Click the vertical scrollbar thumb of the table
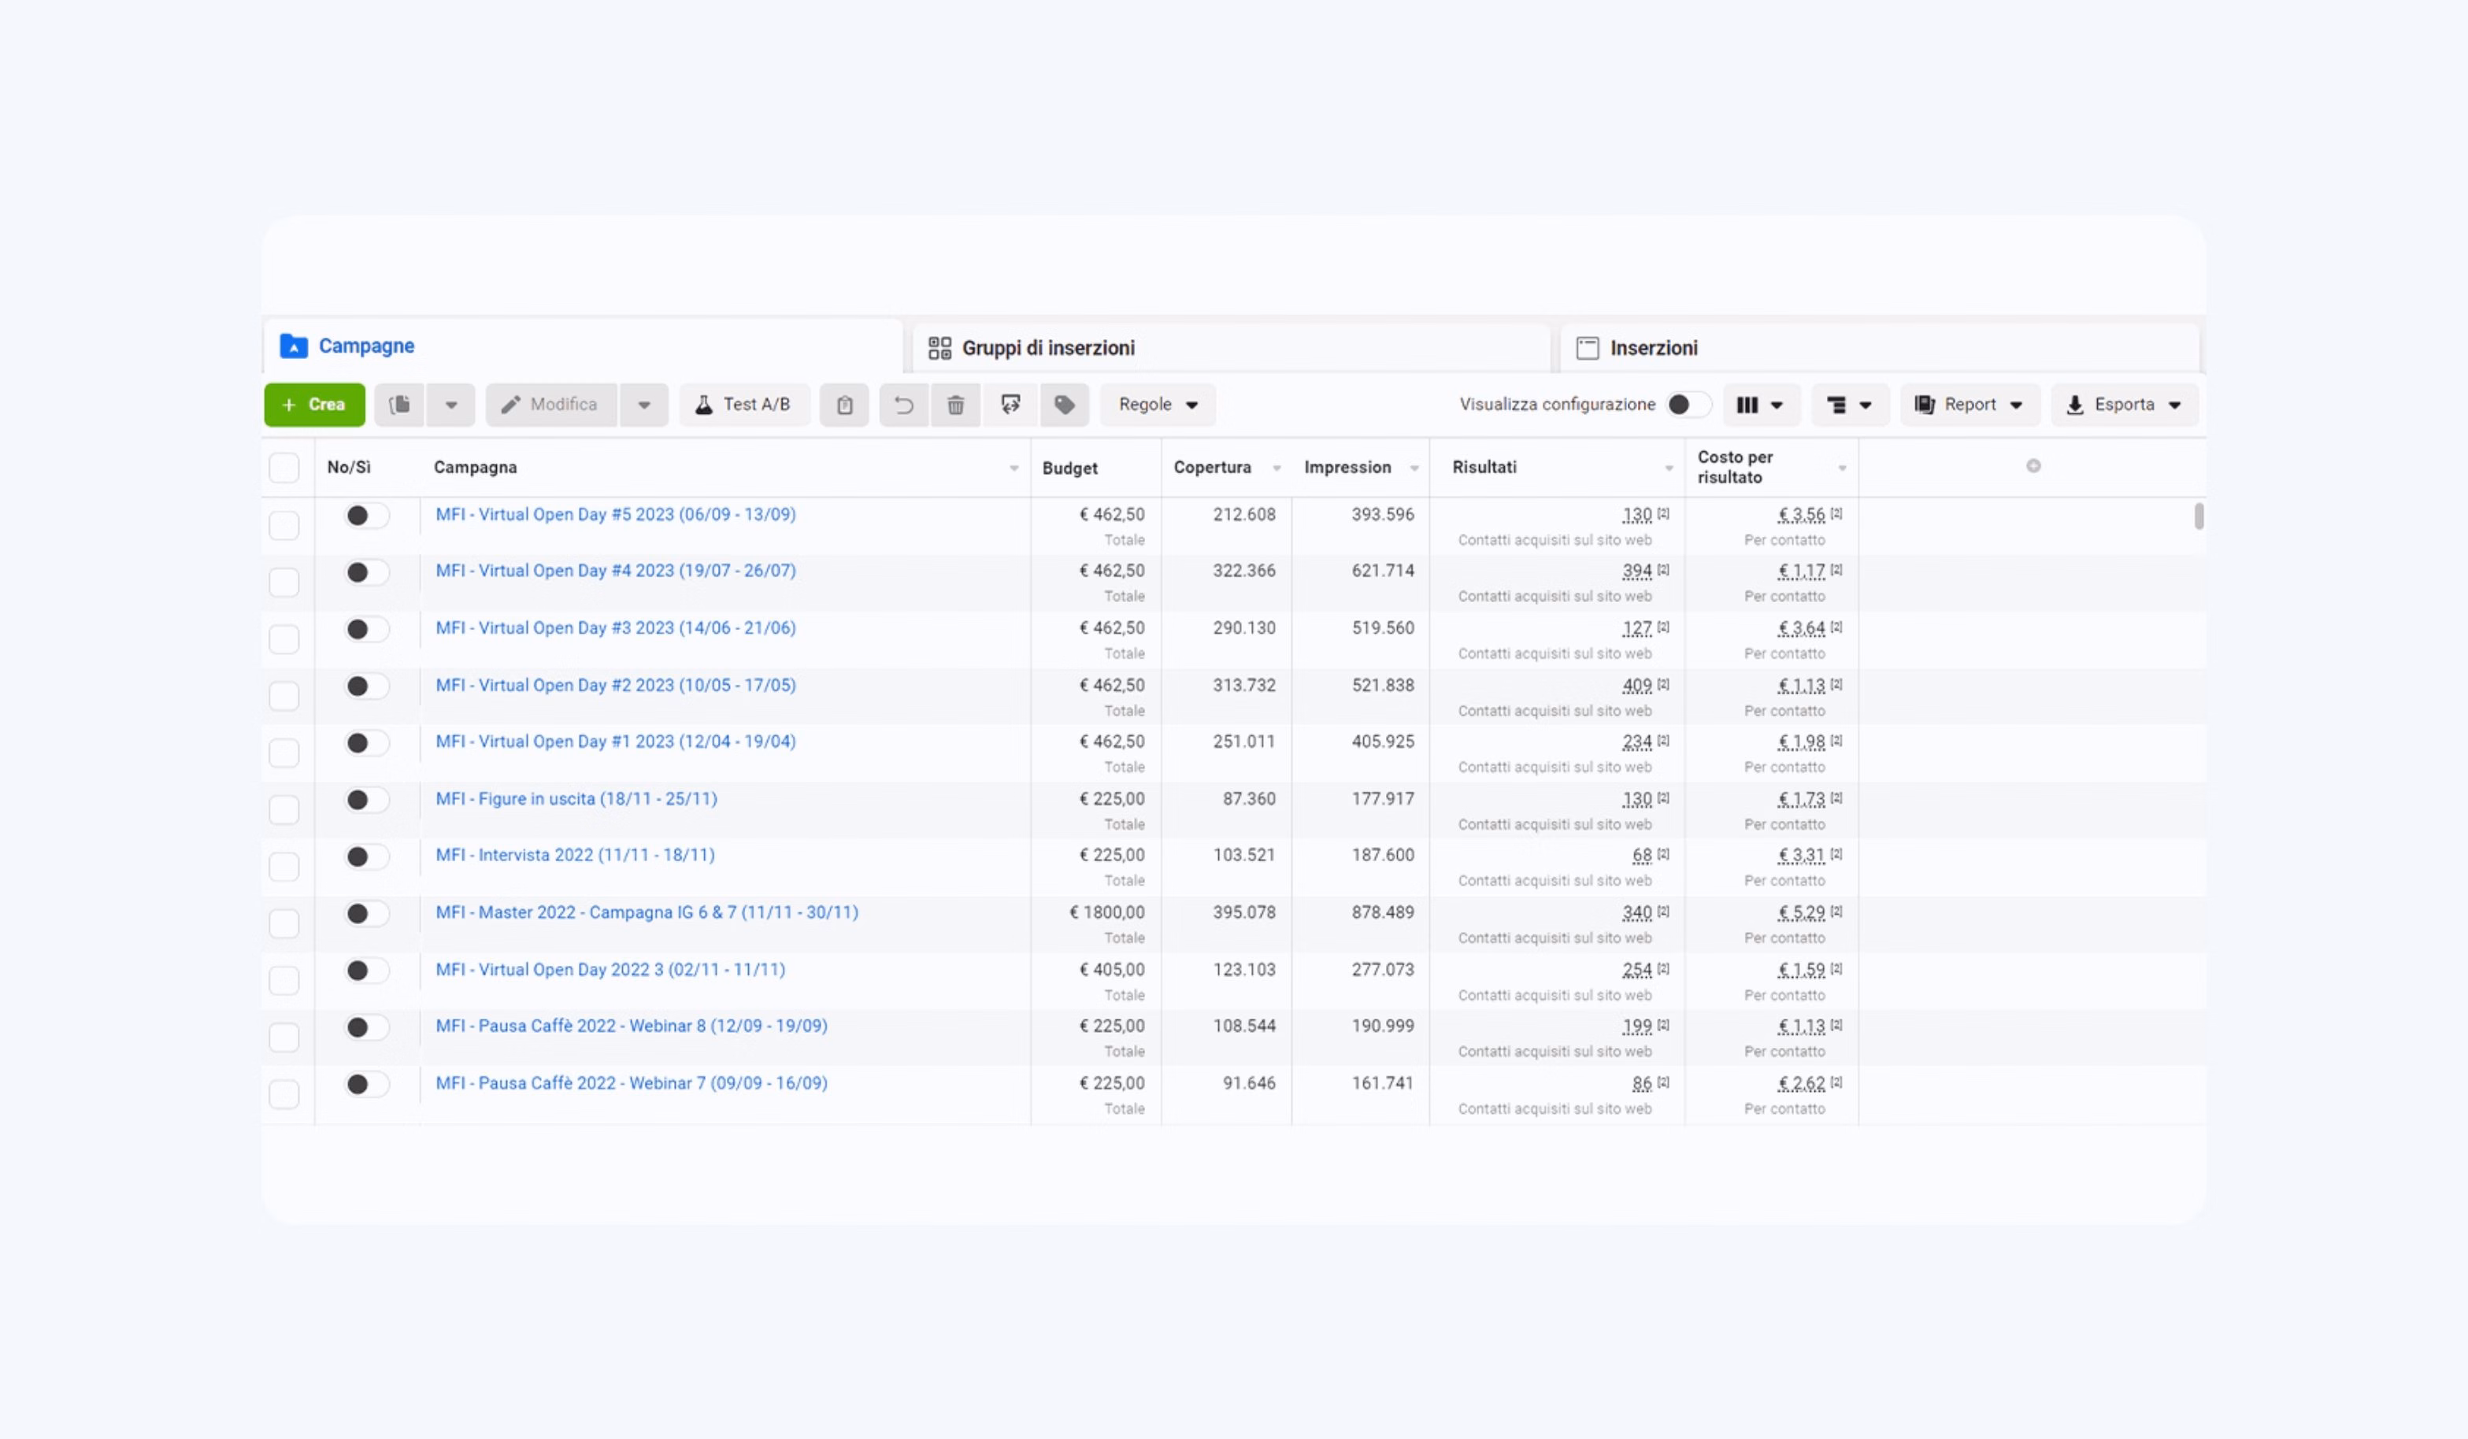 (x=2199, y=516)
